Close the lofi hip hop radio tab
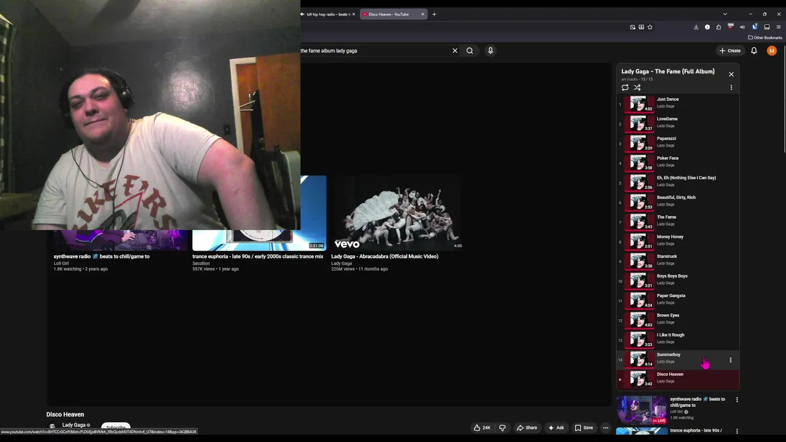This screenshot has height=442, width=786. tap(354, 14)
